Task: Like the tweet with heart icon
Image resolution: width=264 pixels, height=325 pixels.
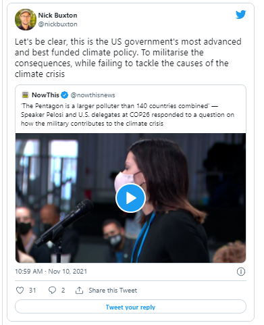Action: (20, 290)
